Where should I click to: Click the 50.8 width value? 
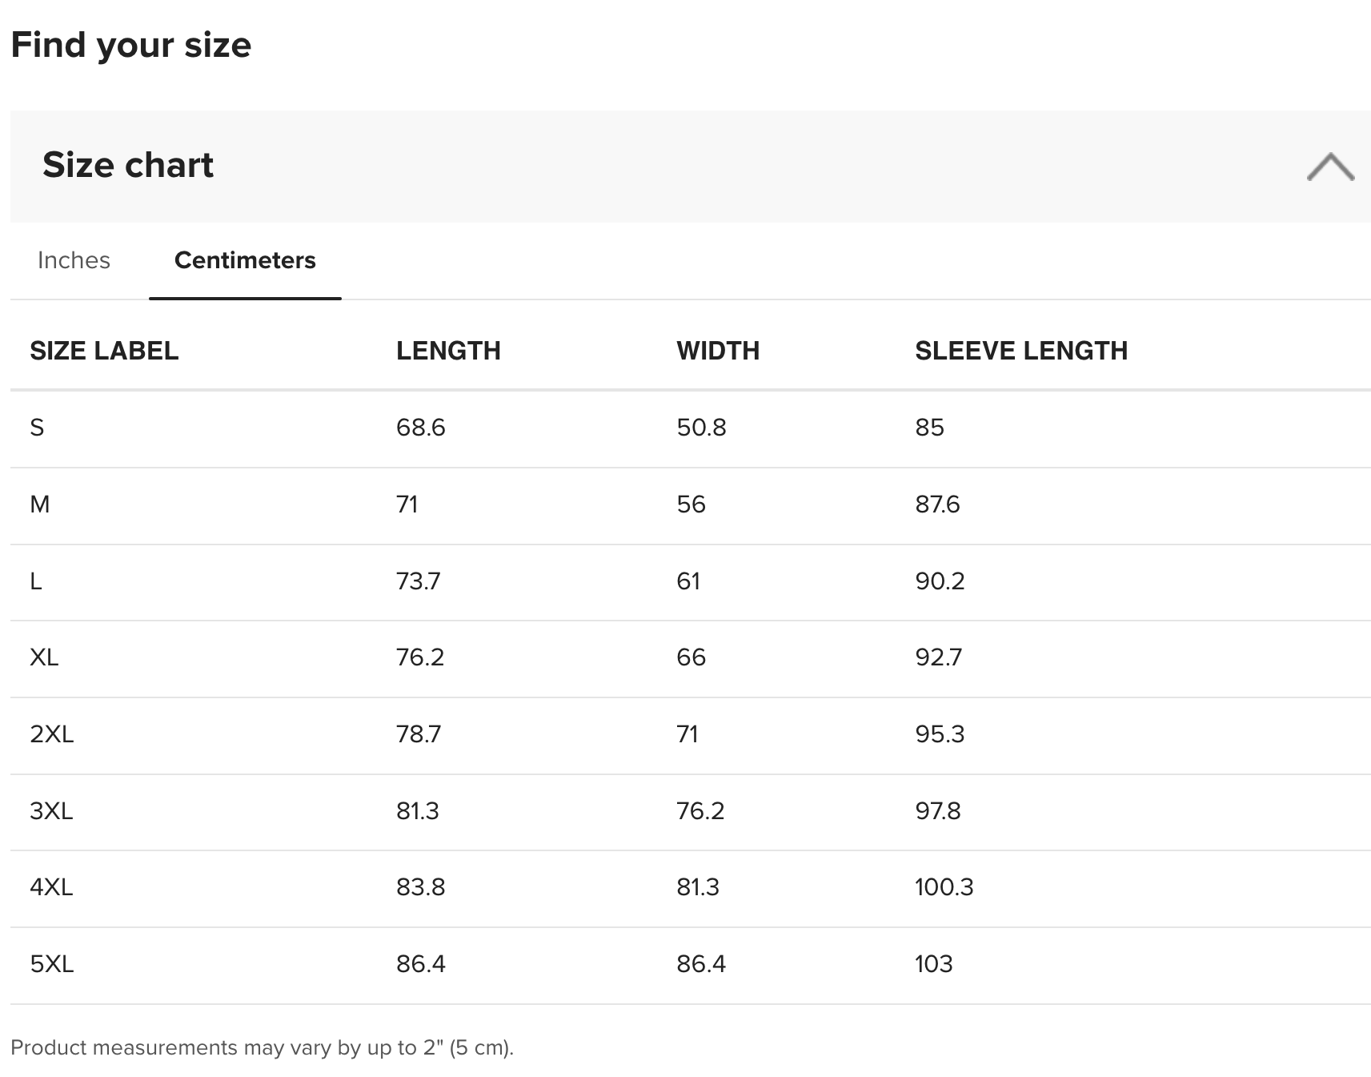point(701,428)
